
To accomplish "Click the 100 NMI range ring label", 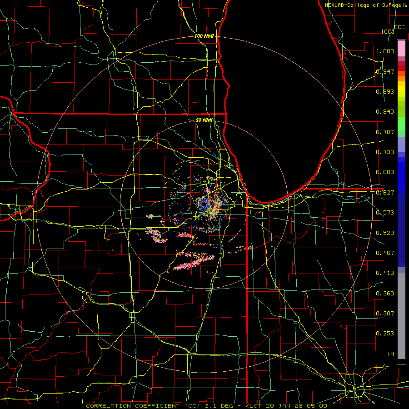I will (204, 36).
